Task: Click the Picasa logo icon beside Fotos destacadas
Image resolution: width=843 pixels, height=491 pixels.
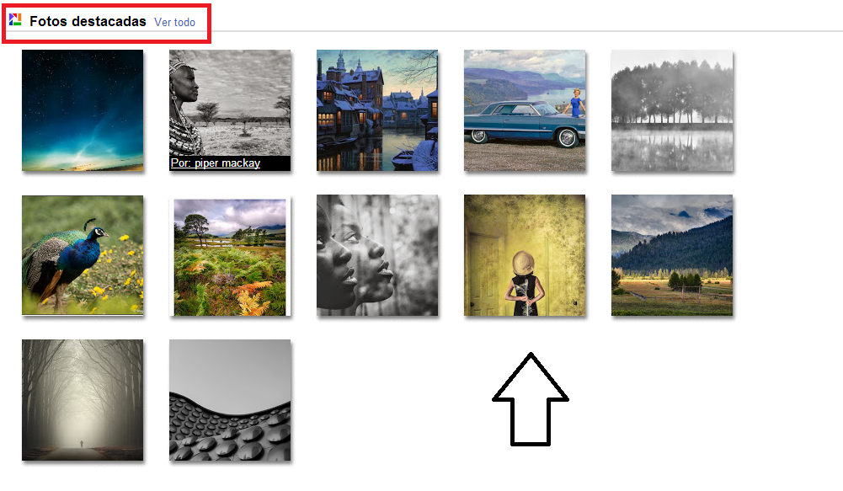Action: pos(15,20)
